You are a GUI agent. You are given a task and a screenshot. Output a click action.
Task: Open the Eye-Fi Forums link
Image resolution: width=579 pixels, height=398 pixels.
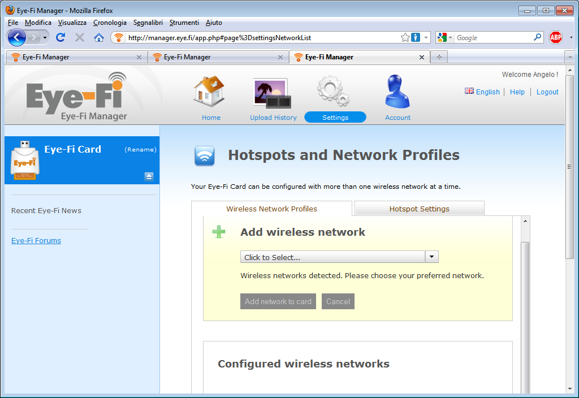tap(36, 240)
